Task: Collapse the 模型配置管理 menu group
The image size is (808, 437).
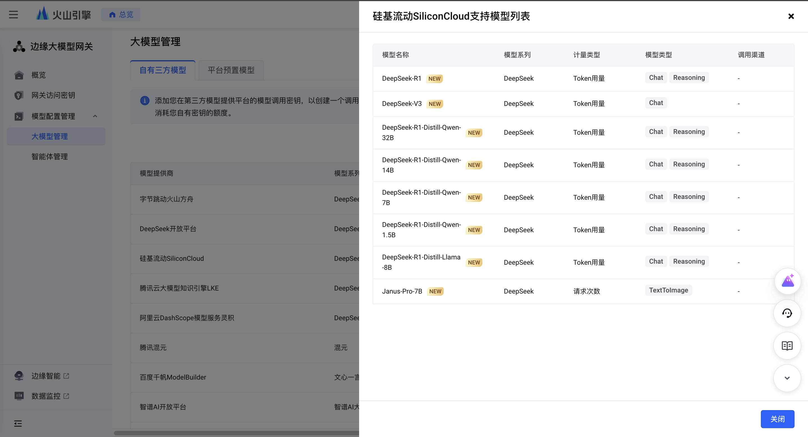Action: [95, 116]
